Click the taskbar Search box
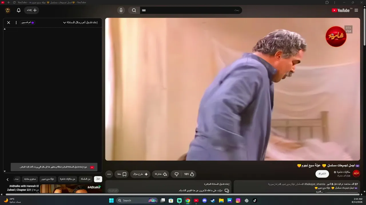Image resolution: width=366 pixels, height=205 pixels. 137,200
